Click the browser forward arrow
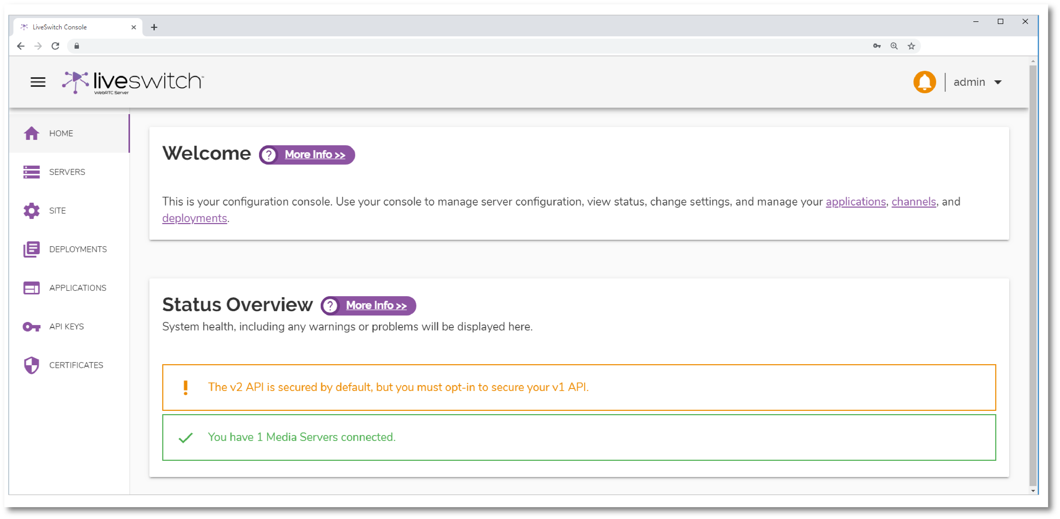This screenshot has height=519, width=1060. pyautogui.click(x=38, y=46)
